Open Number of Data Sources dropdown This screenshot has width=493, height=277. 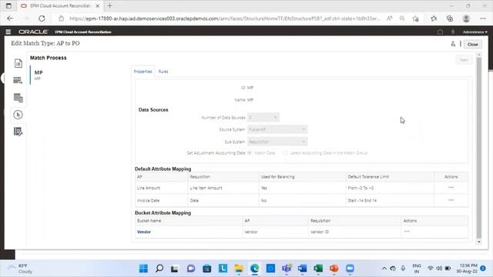pos(263,117)
